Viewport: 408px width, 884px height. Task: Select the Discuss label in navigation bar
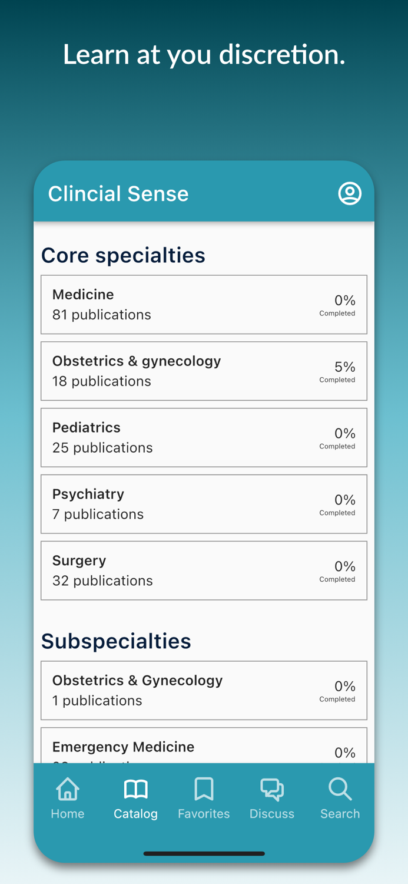271,814
